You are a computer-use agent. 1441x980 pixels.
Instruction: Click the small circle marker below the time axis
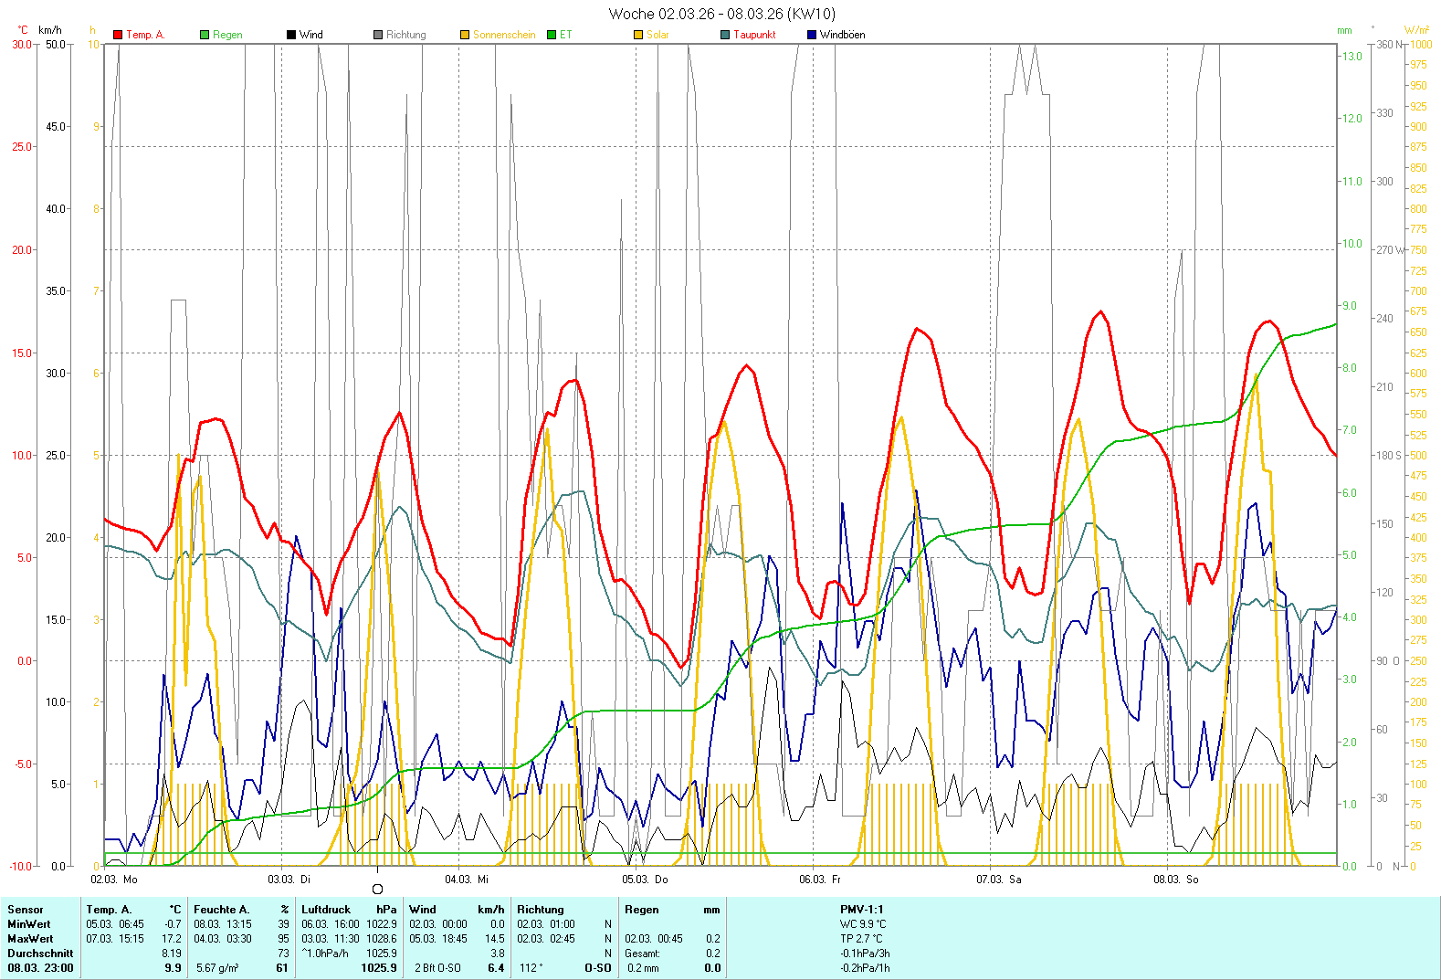pyautogui.click(x=378, y=889)
